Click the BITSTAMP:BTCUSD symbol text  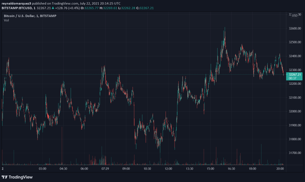click(x=16, y=8)
